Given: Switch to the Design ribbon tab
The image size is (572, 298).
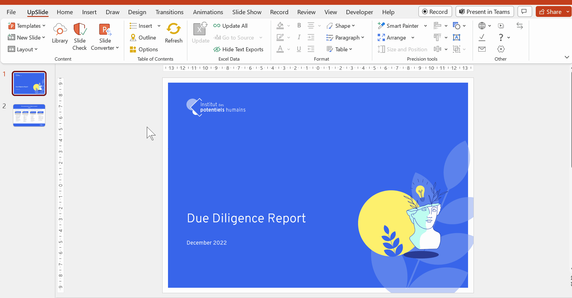Looking at the screenshot, I should [137, 12].
